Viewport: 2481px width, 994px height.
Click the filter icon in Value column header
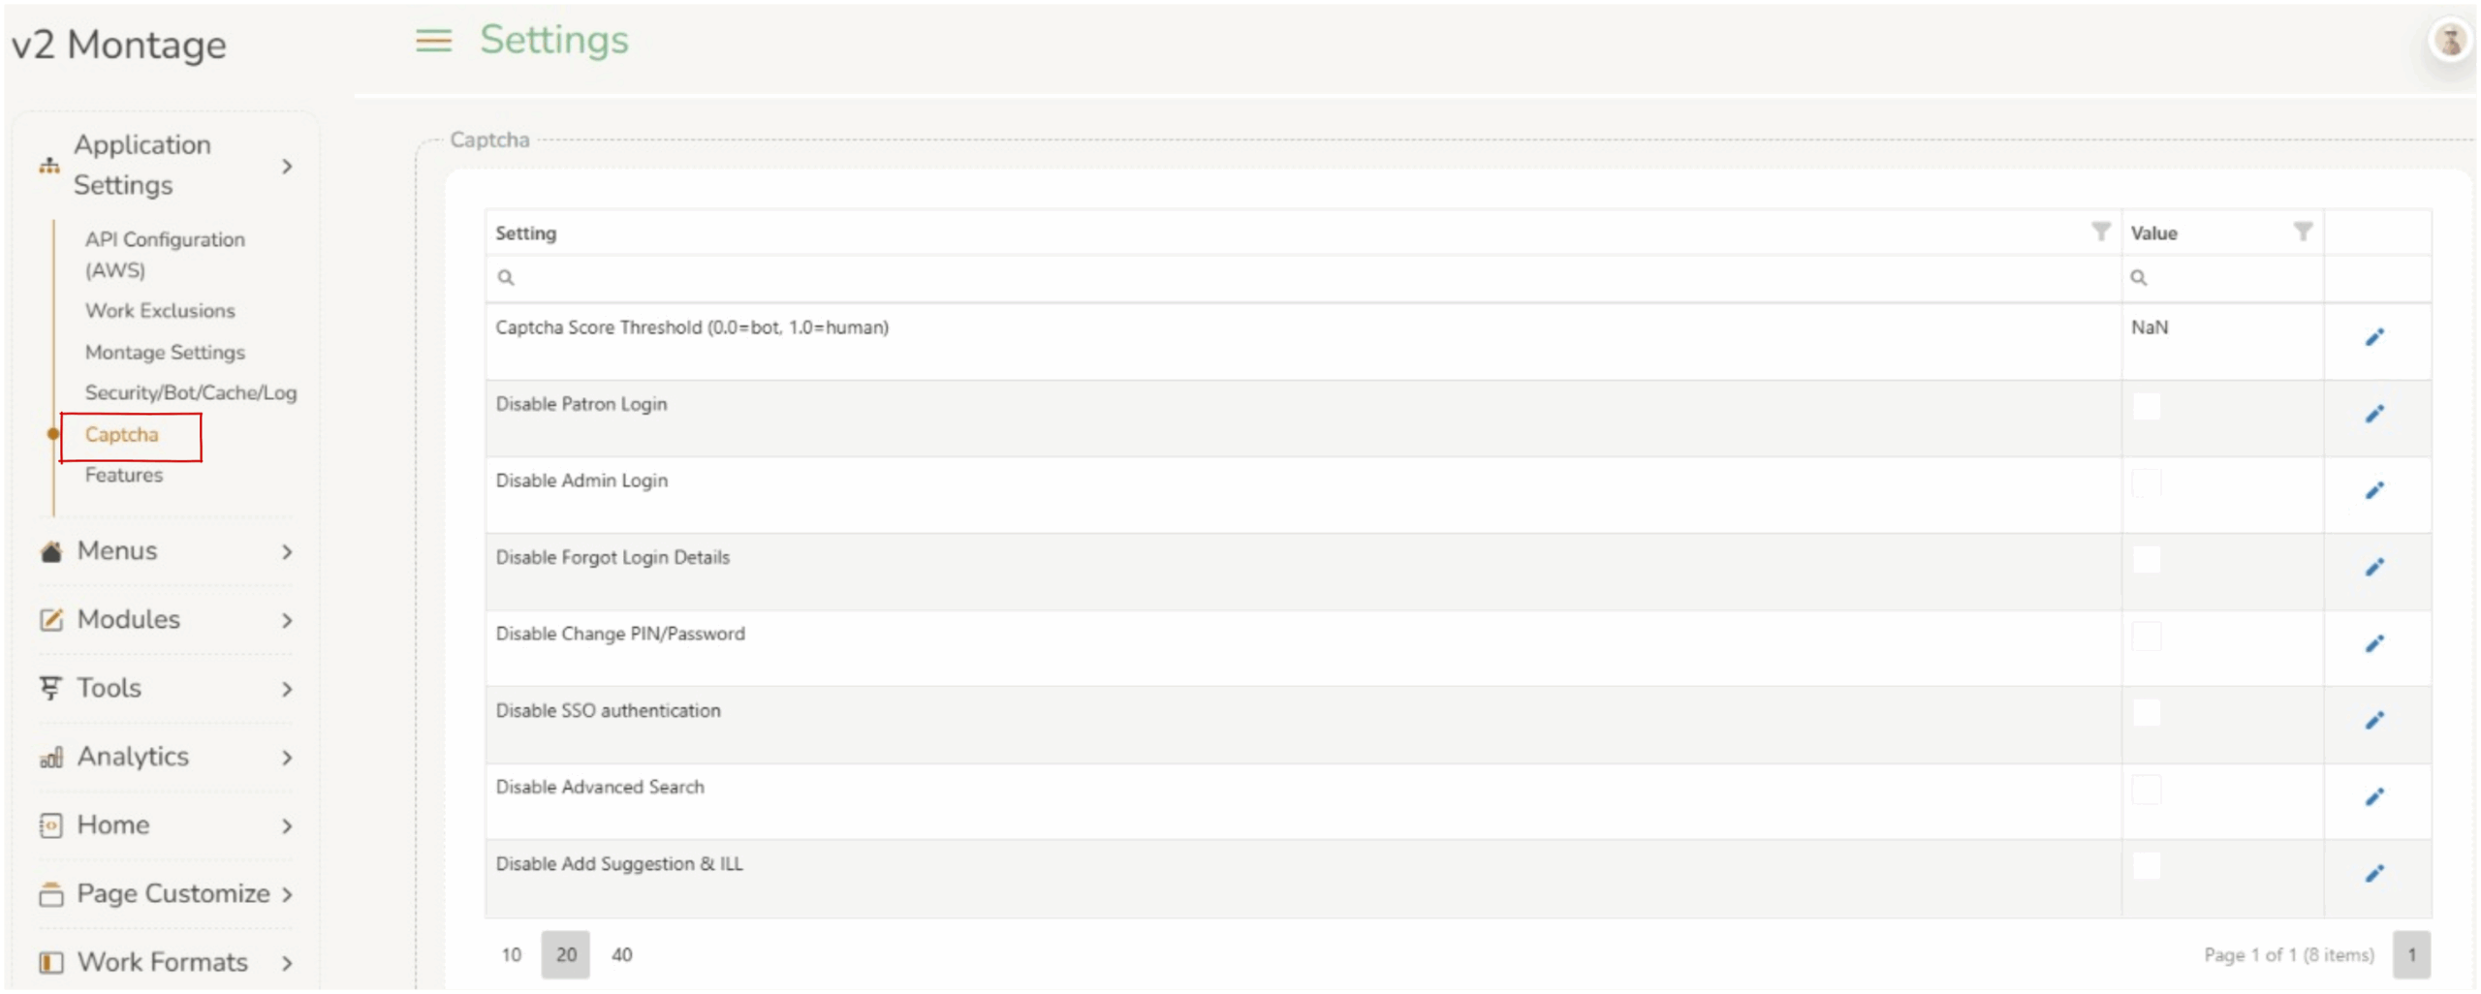[2303, 232]
